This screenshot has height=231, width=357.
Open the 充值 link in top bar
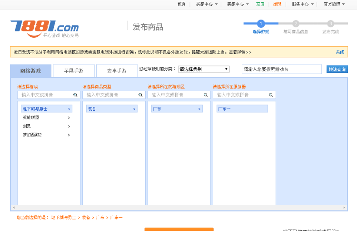(x=260, y=4)
